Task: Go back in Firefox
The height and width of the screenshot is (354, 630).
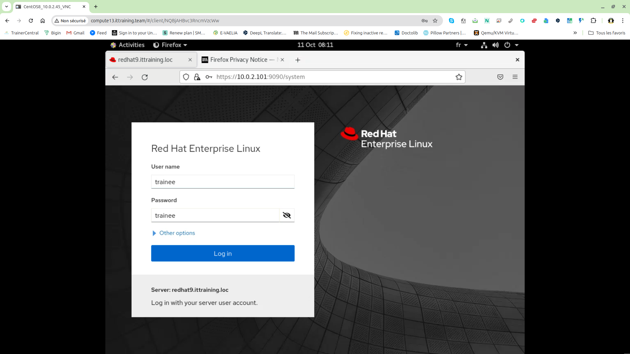Action: point(115,77)
